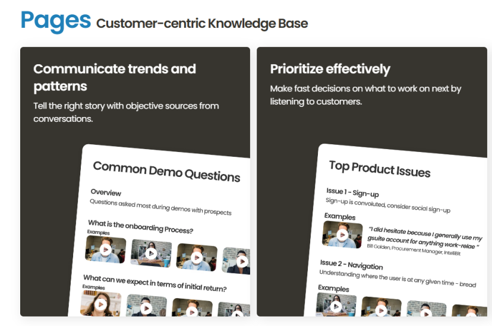The height and width of the screenshot is (326, 492).
Task: Click Issue 2 - Navigation heading
Action: coord(351,265)
